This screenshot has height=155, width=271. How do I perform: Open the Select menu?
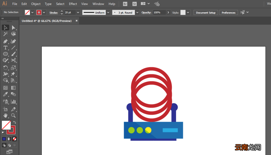[x=60, y=4]
